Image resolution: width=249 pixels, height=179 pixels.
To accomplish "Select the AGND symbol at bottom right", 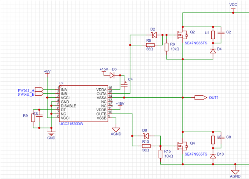I will pos(235,172).
